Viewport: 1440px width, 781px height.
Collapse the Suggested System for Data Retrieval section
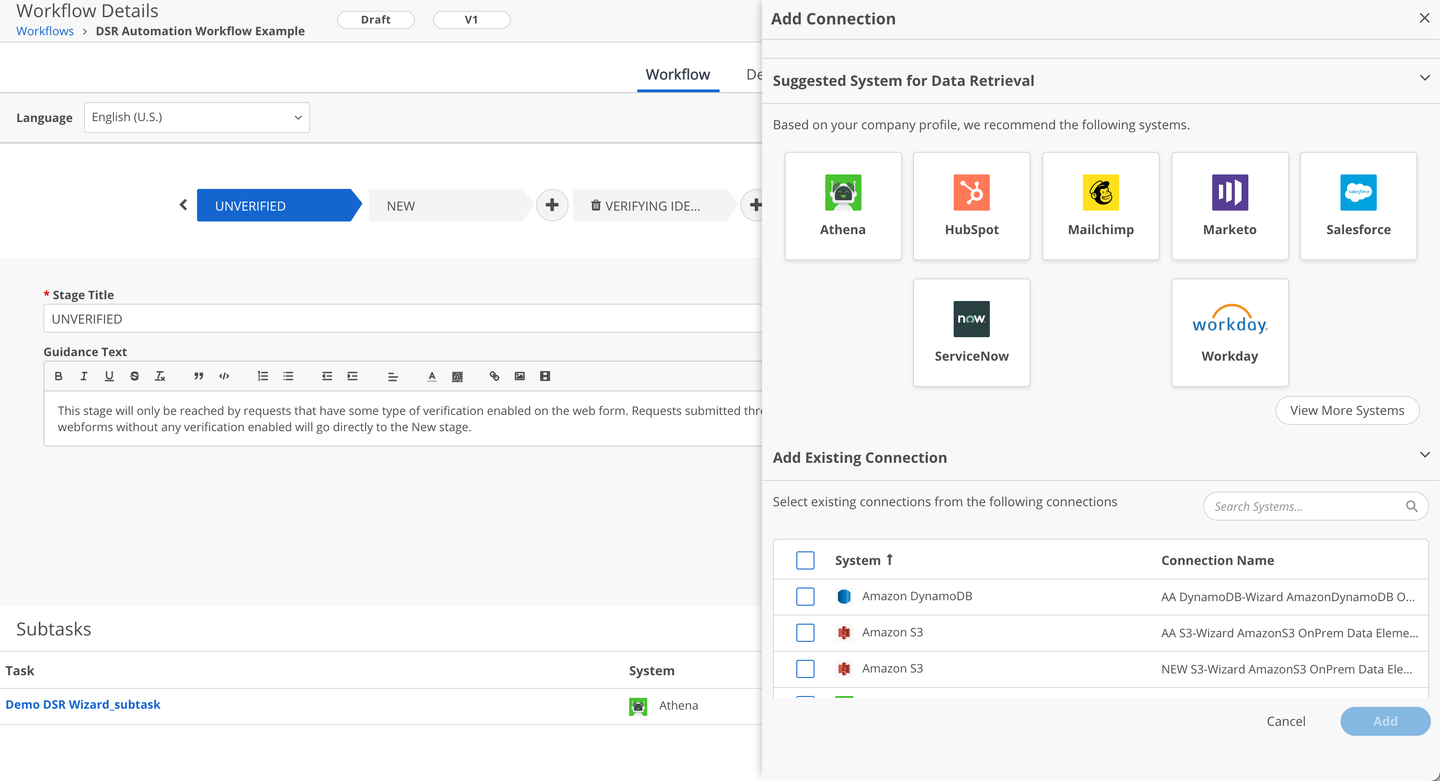(x=1424, y=78)
